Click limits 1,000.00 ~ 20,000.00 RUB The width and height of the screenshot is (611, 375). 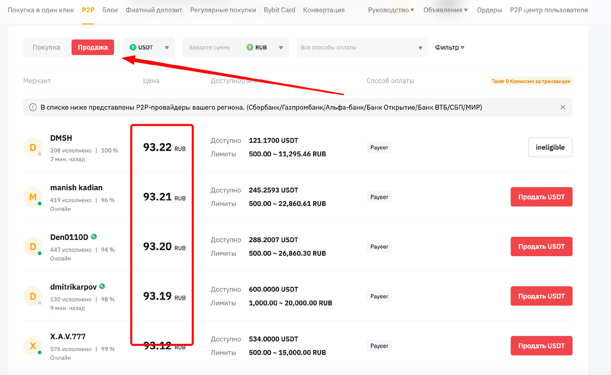(x=290, y=303)
